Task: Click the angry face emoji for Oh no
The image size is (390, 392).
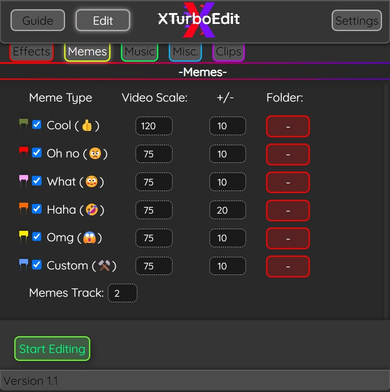Action: click(x=96, y=154)
